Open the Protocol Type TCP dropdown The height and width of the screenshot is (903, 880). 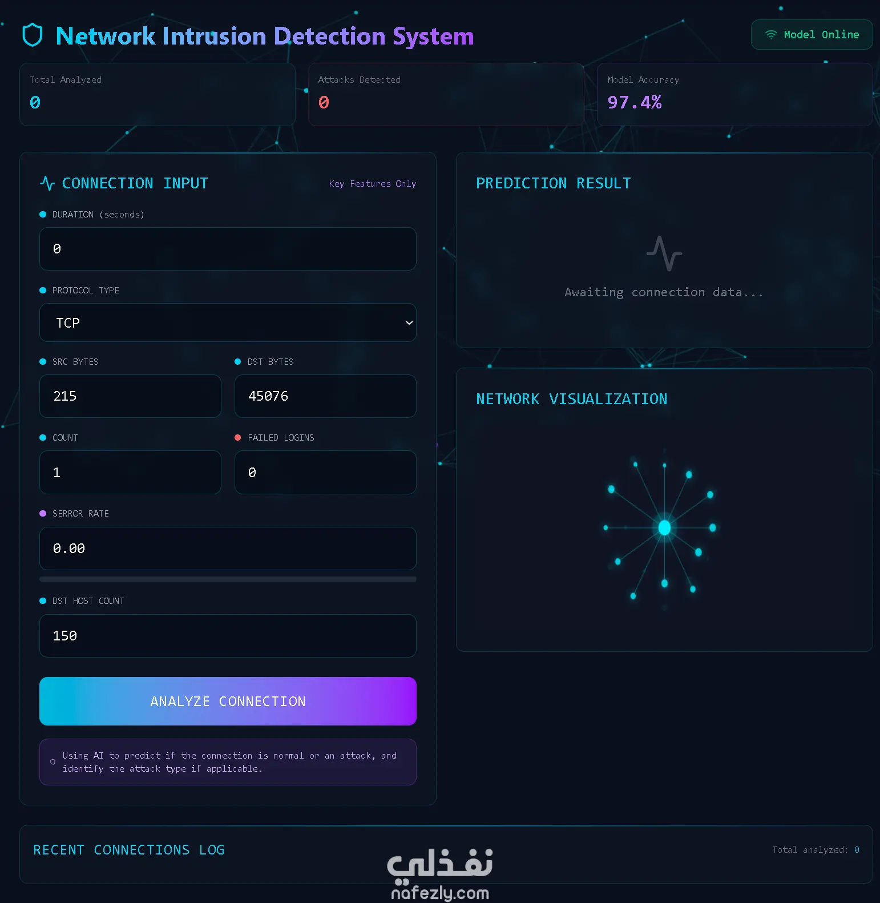point(228,322)
